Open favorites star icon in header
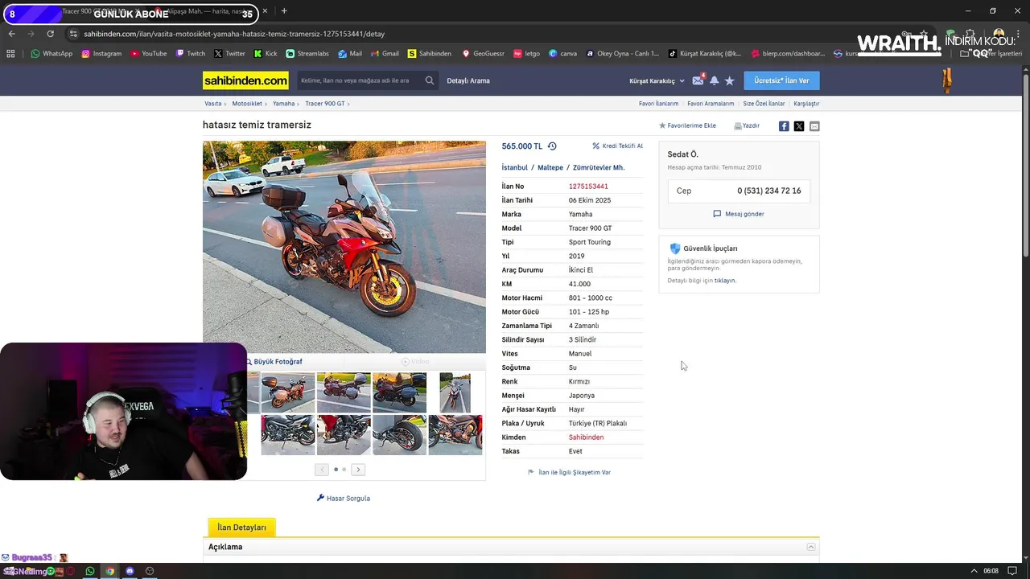1030x579 pixels. pyautogui.click(x=730, y=80)
